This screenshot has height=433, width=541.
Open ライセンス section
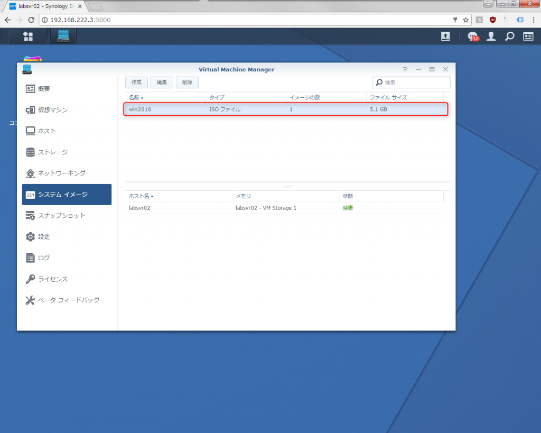pyautogui.click(x=67, y=279)
